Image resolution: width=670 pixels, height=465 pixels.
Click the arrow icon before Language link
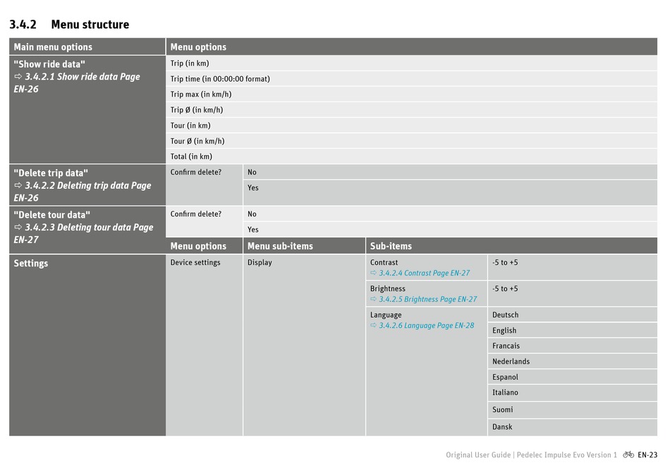(x=374, y=325)
